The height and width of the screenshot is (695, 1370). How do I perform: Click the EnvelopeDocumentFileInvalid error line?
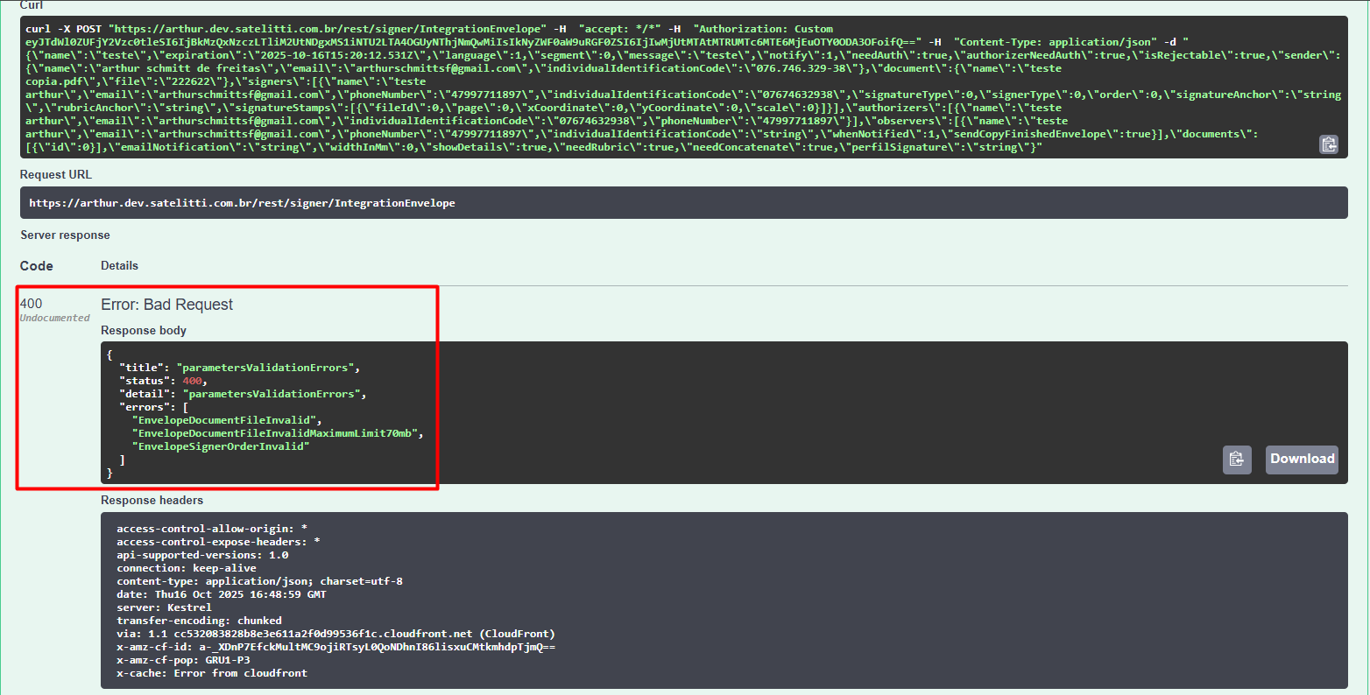tap(226, 420)
